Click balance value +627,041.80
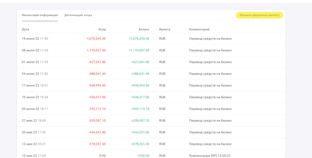The height and width of the screenshot is (158, 312). pos(140,62)
